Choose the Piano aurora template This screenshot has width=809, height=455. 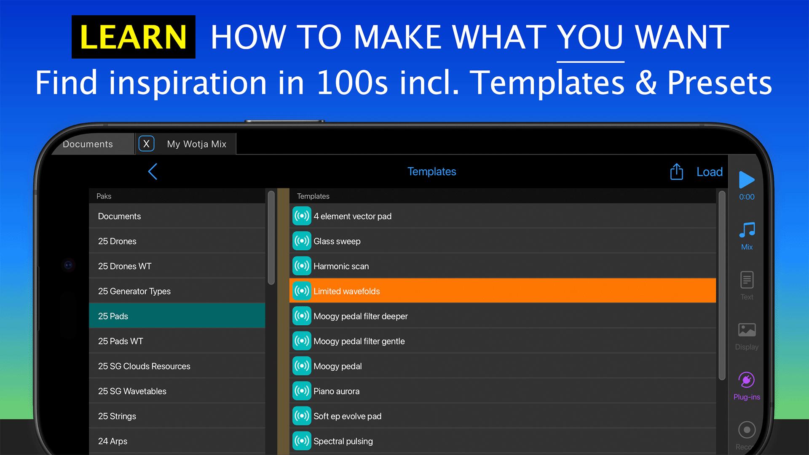click(503, 391)
